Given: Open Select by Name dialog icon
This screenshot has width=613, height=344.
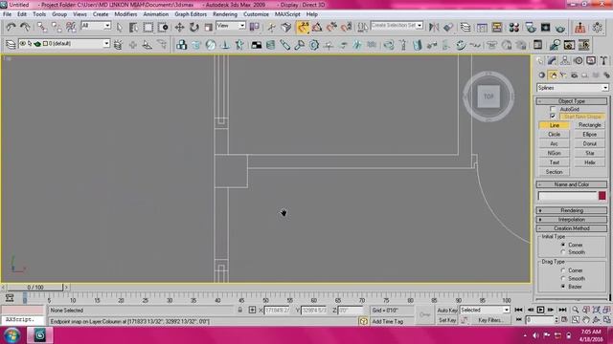Looking at the screenshot, I should (133, 27).
